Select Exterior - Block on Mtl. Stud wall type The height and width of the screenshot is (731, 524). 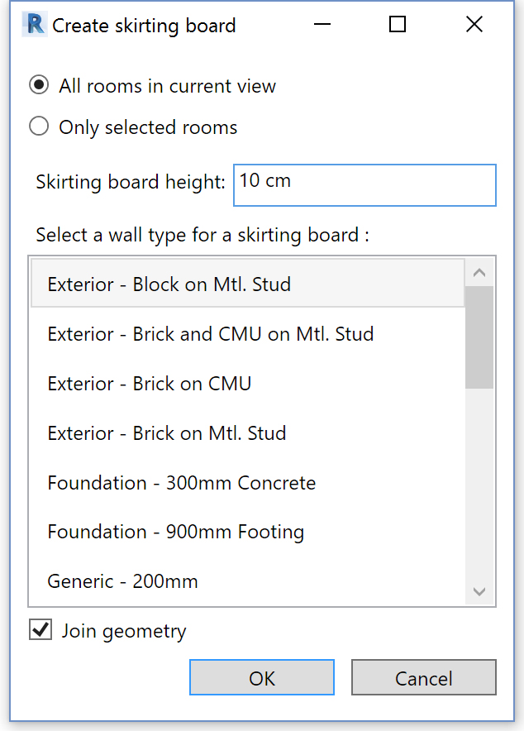[x=247, y=284]
